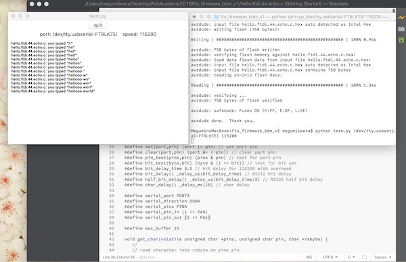This screenshot has width=406, height=262.
Task: Click the 'you typed "hellooo w"' line in term.py
Action: (x=49, y=75)
